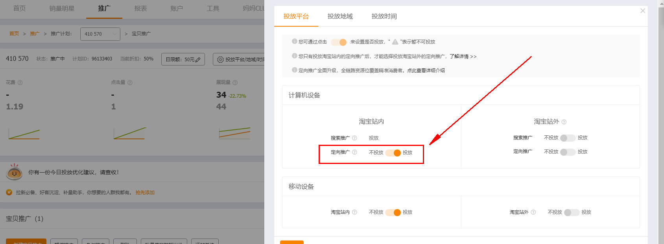
Task: Toggle 搜索推广 switch under 淘宝站外
Action: pyautogui.click(x=568, y=138)
